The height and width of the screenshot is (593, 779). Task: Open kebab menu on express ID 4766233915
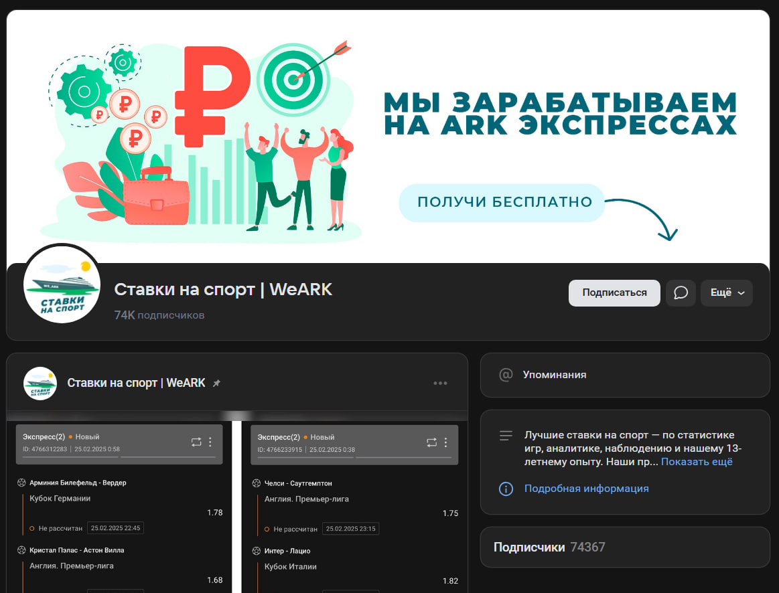click(x=445, y=442)
